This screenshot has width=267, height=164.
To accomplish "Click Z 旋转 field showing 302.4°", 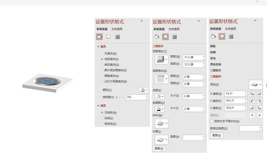I will [236, 108].
